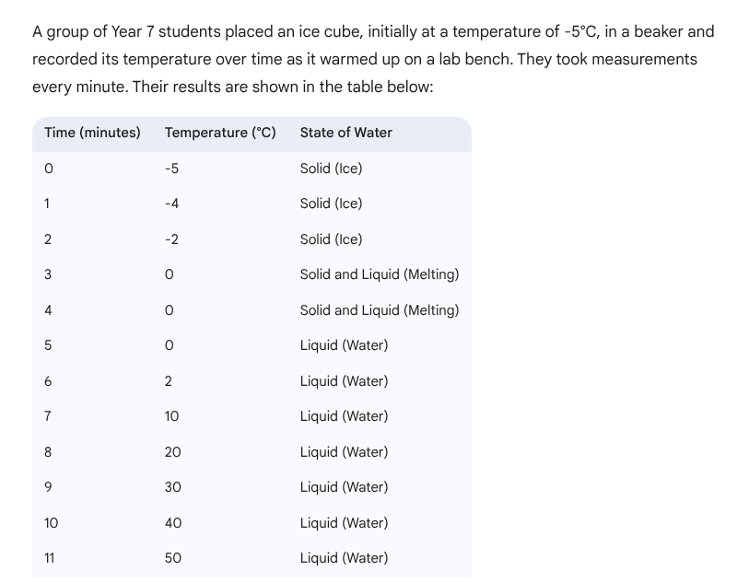The height and width of the screenshot is (582, 737).
Task: Click the -2 temperature value
Action: [x=171, y=239]
